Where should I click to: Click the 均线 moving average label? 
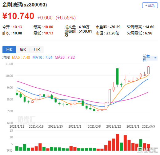(x=6, y=58)
